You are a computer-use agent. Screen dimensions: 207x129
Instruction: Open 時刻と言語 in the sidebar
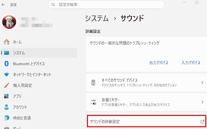click(x=39, y=118)
